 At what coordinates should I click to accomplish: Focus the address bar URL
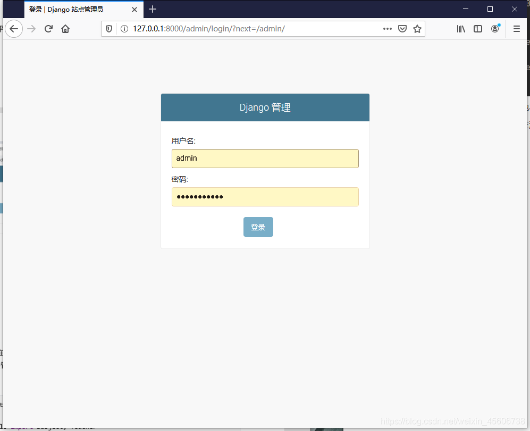tap(208, 29)
